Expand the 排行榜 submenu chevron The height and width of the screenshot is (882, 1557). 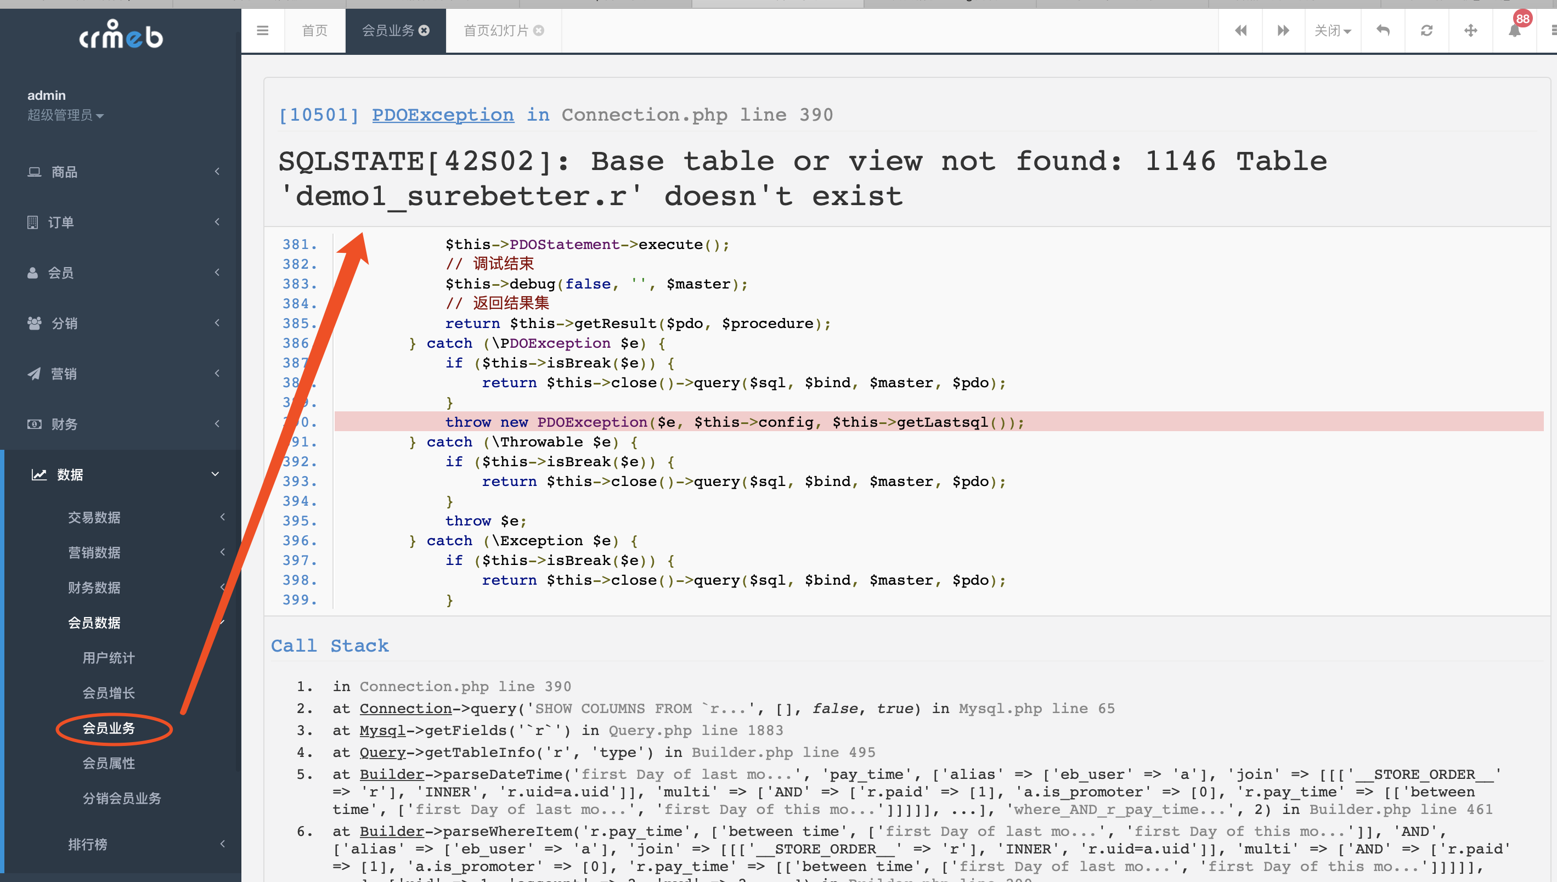pyautogui.click(x=222, y=843)
